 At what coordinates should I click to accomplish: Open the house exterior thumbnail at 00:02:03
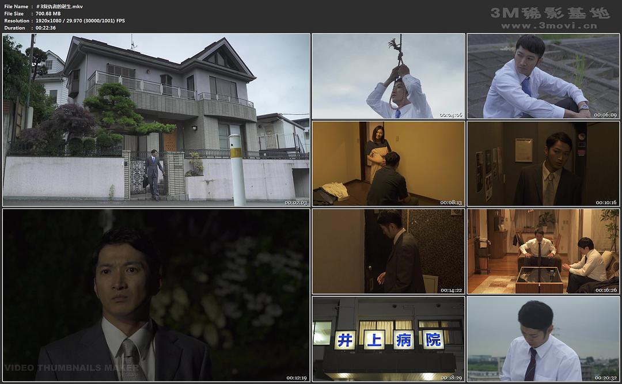point(156,120)
